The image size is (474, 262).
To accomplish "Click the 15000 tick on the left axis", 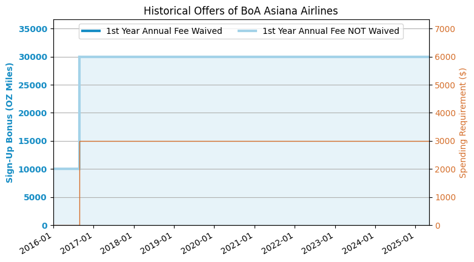I will (x=34, y=141).
